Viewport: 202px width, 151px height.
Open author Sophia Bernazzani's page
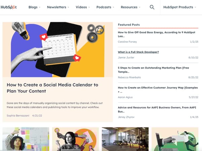(x=18, y=116)
